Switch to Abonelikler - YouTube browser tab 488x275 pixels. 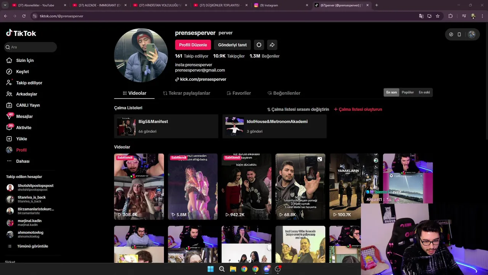coord(39,5)
